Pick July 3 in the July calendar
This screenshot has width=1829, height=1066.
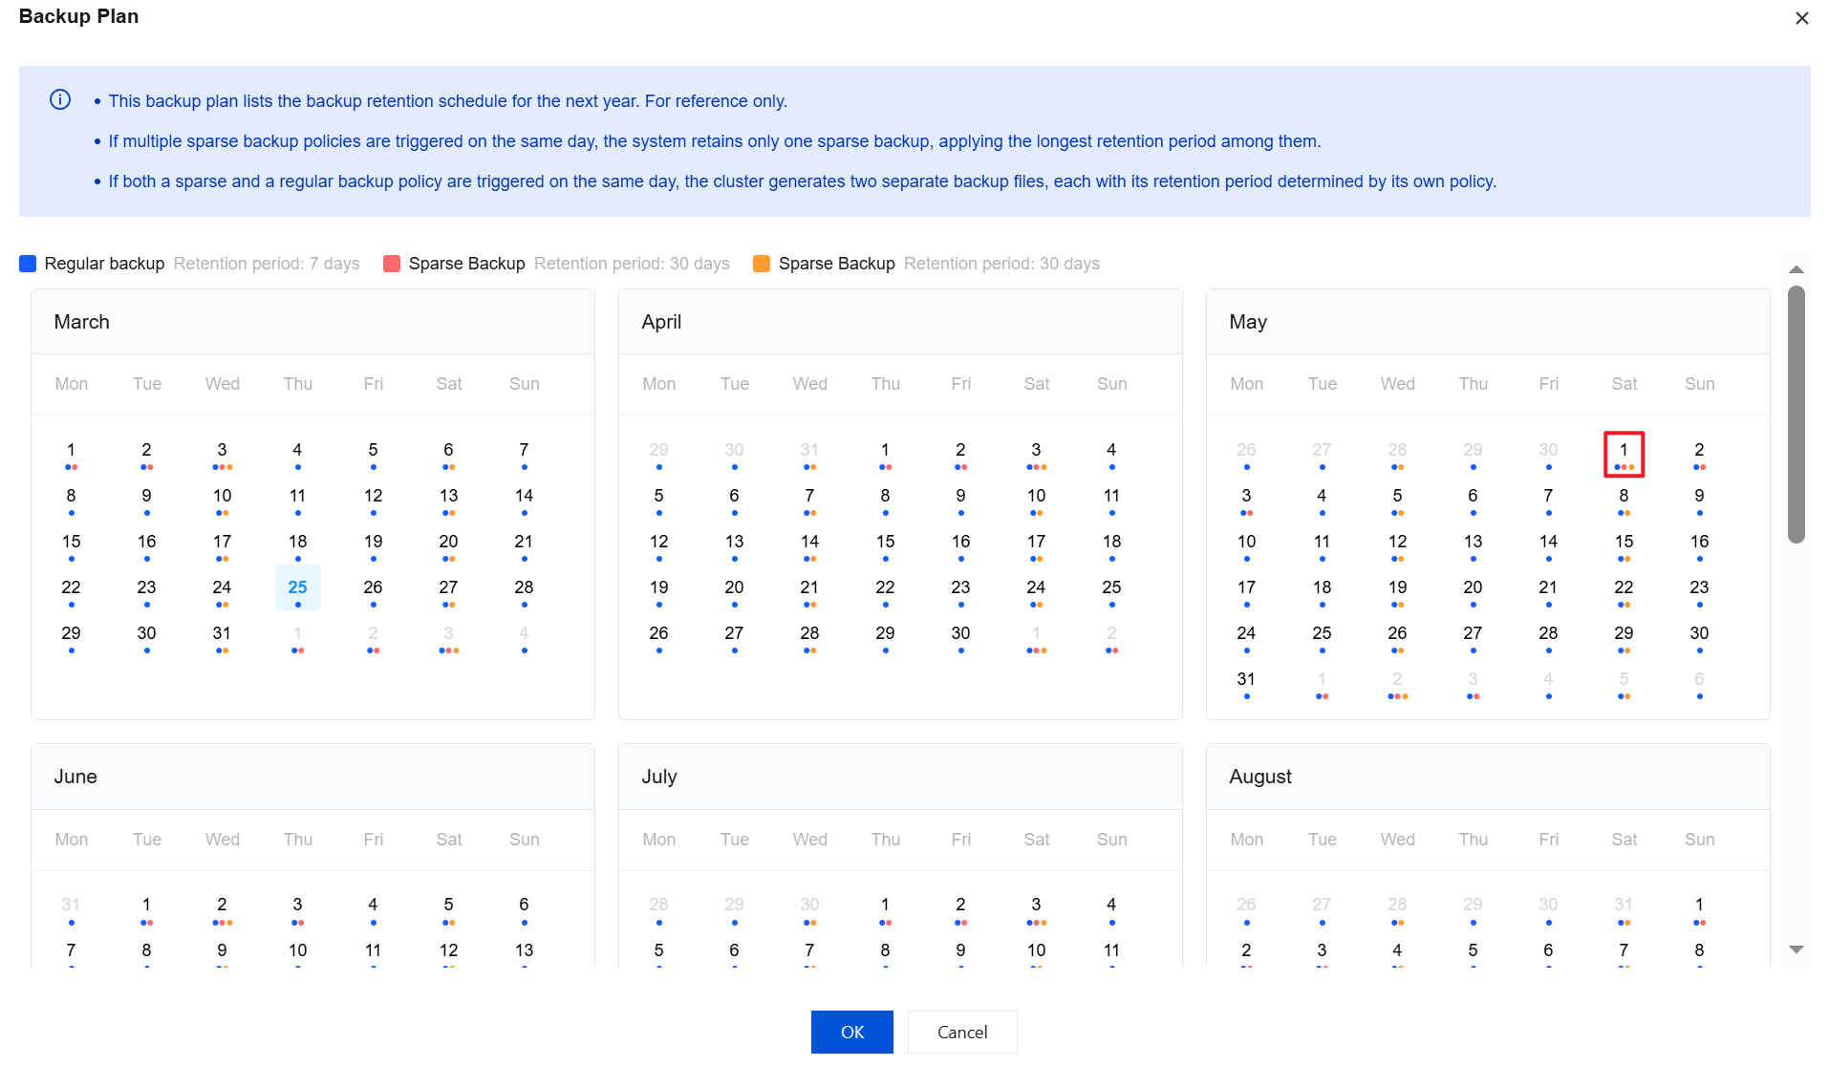1037,905
